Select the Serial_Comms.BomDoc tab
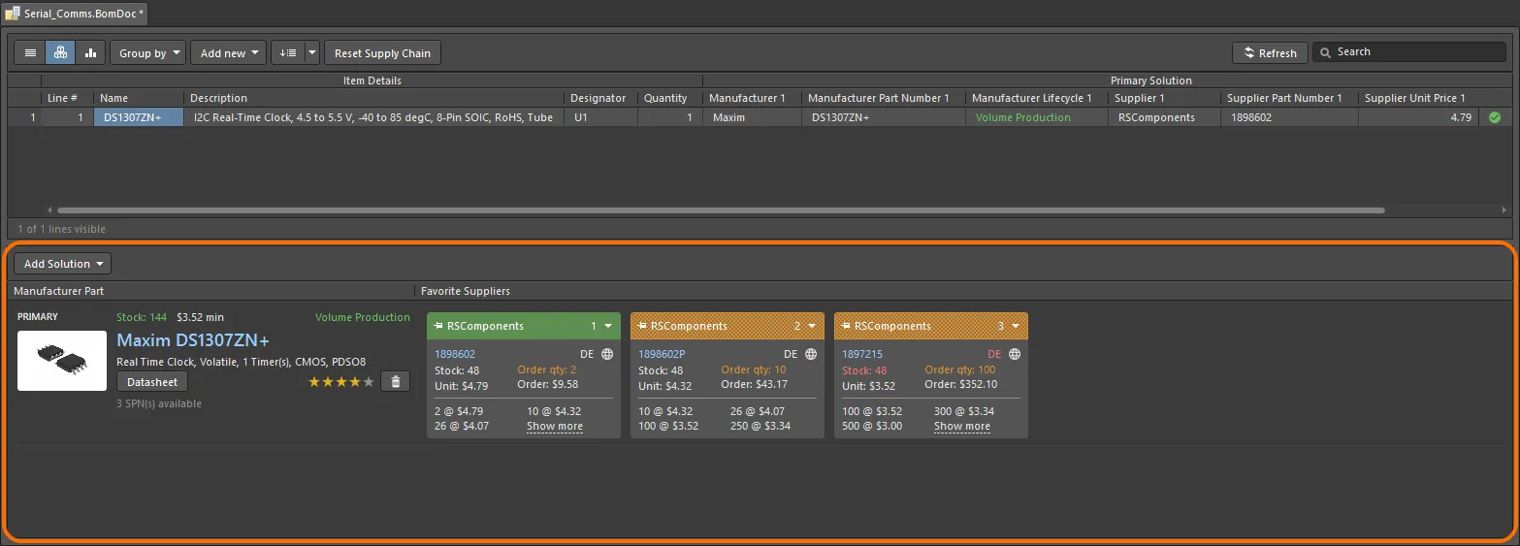 tap(75, 15)
